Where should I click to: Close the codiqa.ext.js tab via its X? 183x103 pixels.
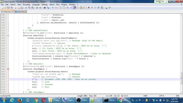point(13,12)
